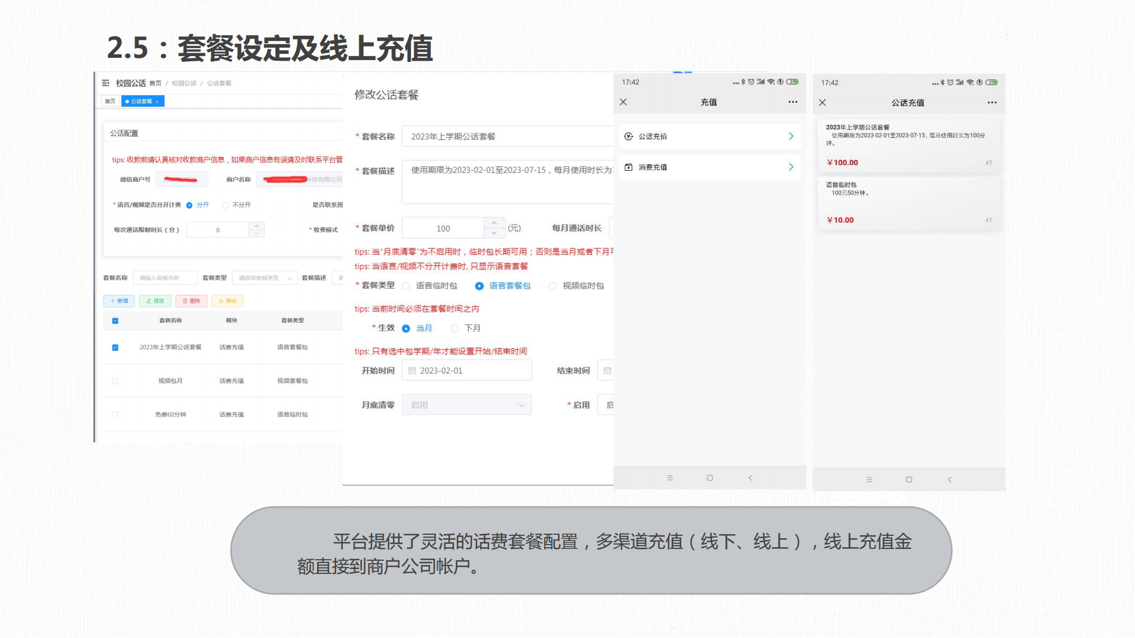Click the green 修改 button
This screenshot has height=638, width=1135.
[155, 301]
